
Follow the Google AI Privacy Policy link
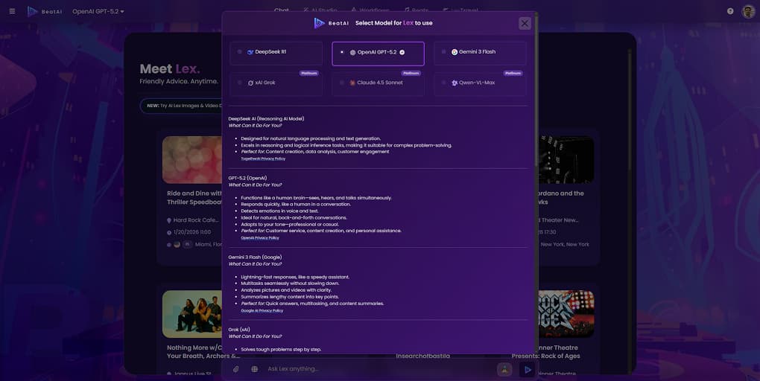262,310
